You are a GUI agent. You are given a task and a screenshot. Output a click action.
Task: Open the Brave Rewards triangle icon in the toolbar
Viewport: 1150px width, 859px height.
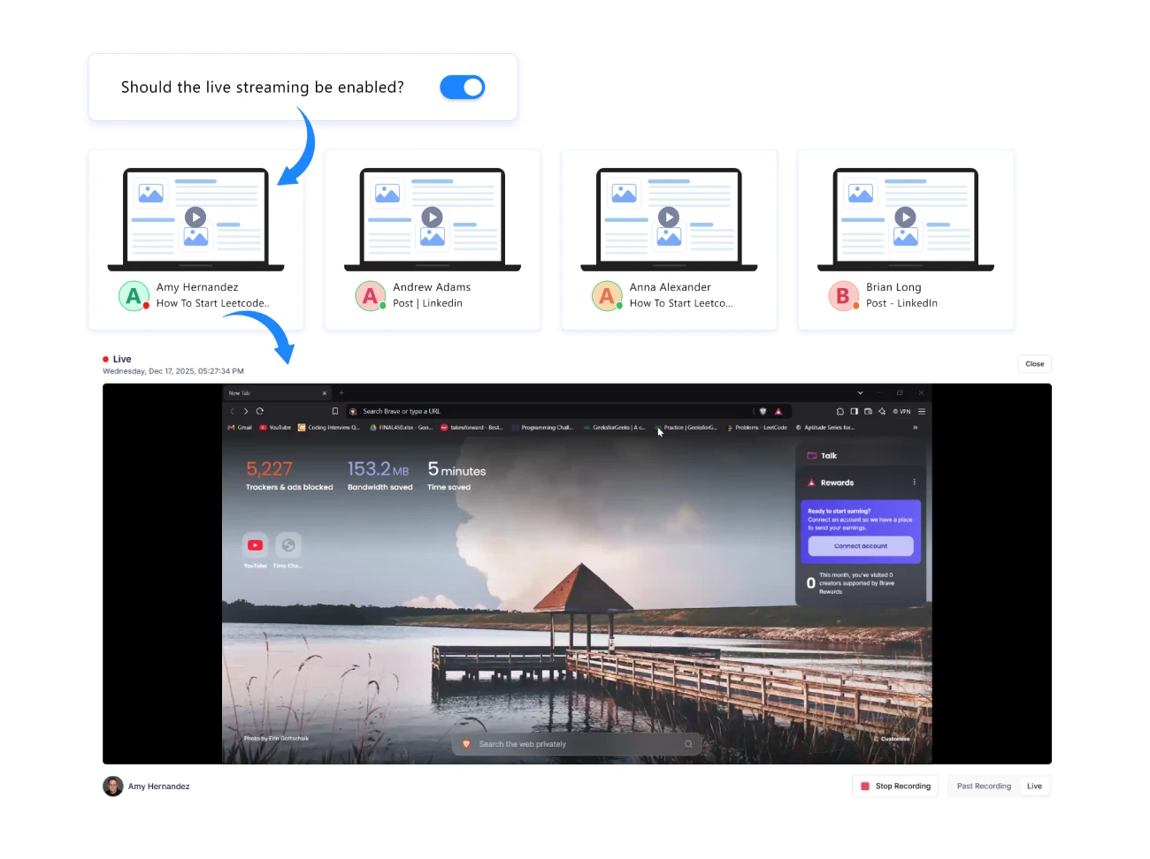tap(778, 411)
